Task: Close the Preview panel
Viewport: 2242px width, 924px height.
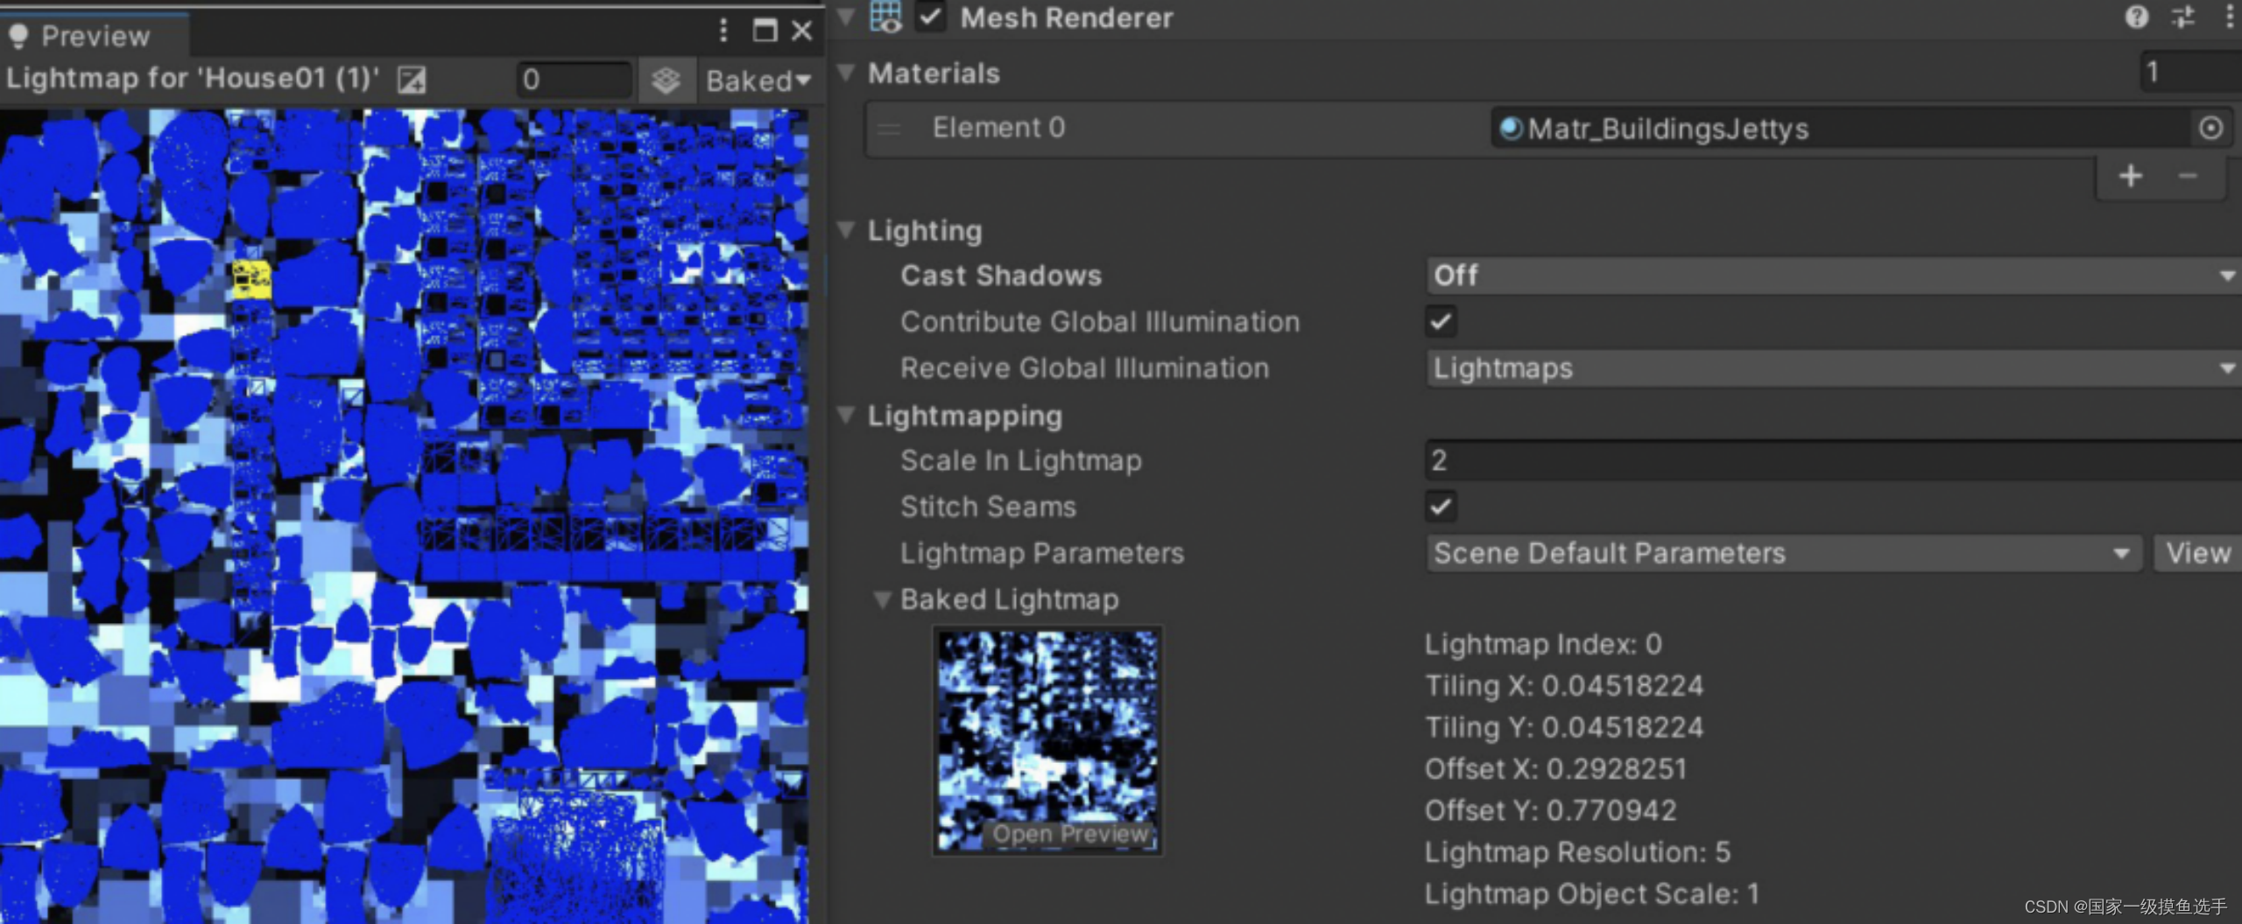Action: tap(801, 31)
